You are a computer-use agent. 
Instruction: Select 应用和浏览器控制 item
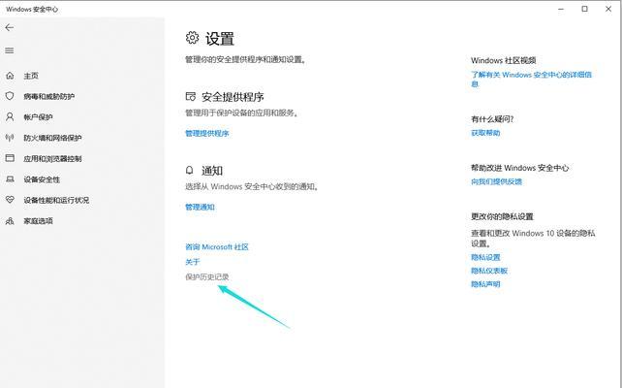click(x=52, y=158)
